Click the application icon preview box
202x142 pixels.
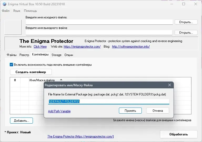tap(13, 27)
